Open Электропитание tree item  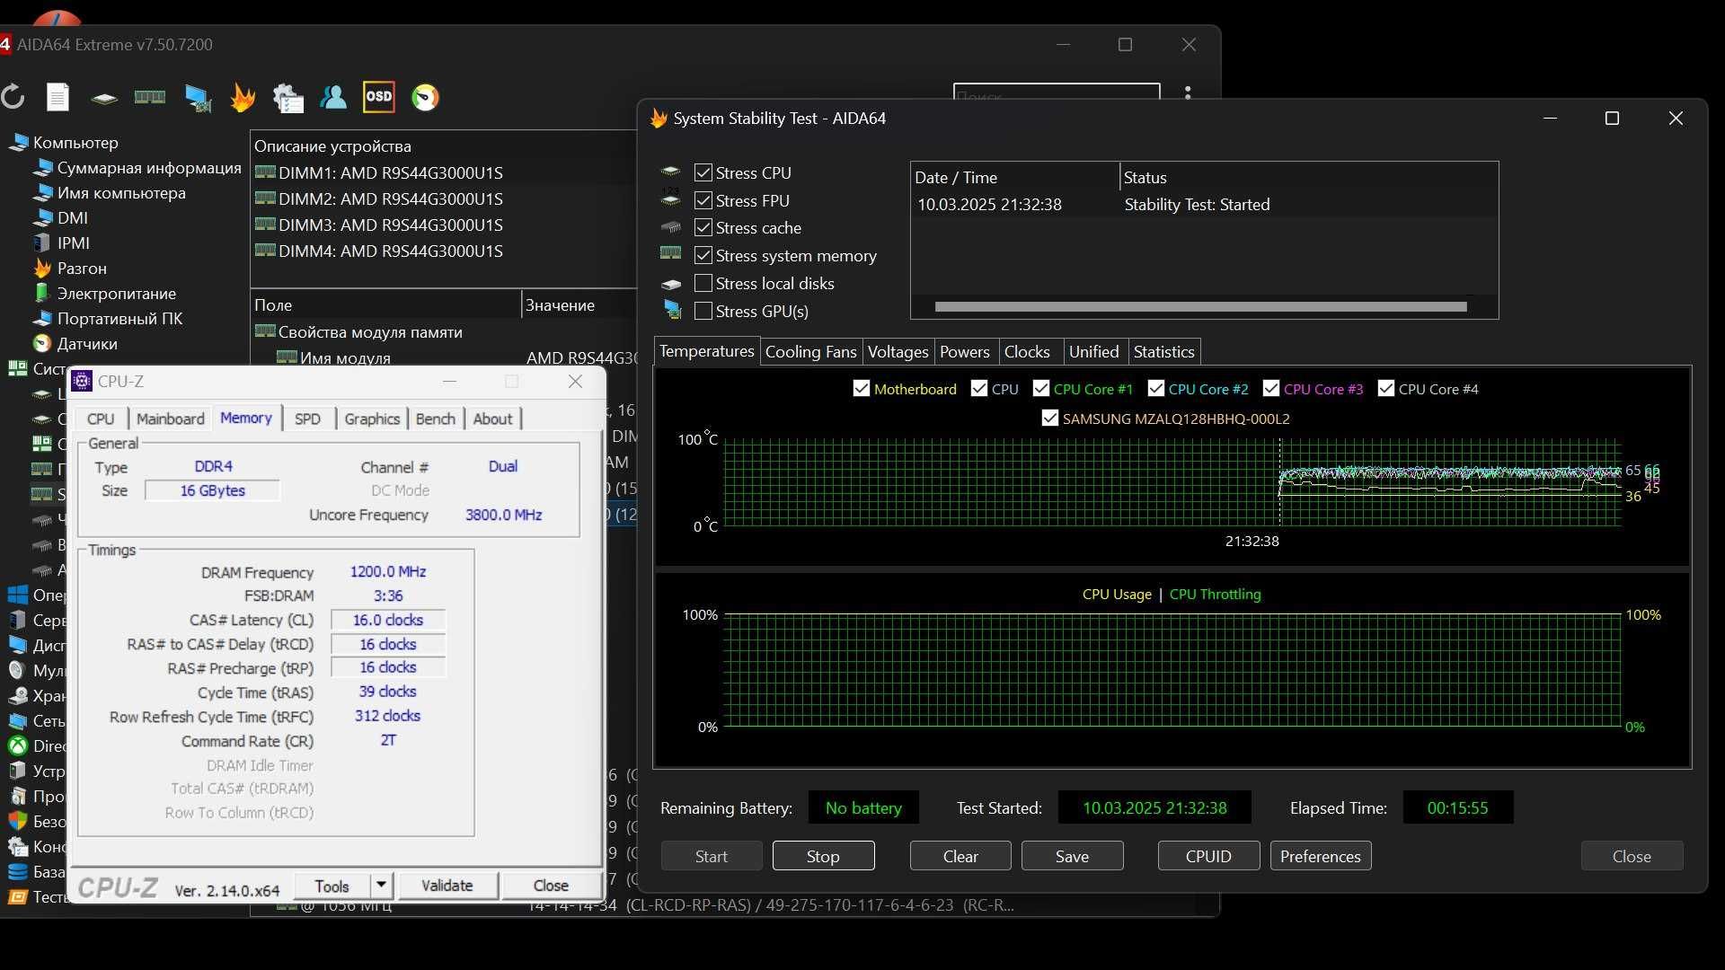(x=116, y=294)
